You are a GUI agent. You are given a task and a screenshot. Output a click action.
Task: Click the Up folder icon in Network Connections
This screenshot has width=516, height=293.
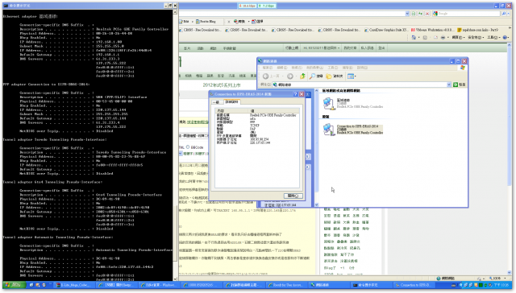[x=302, y=76]
